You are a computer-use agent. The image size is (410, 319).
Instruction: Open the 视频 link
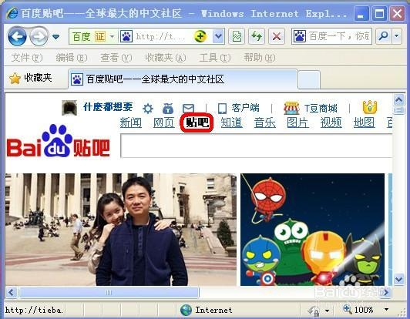click(x=331, y=123)
